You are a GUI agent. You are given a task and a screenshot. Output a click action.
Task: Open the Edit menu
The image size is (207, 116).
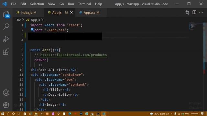pos(23,4)
